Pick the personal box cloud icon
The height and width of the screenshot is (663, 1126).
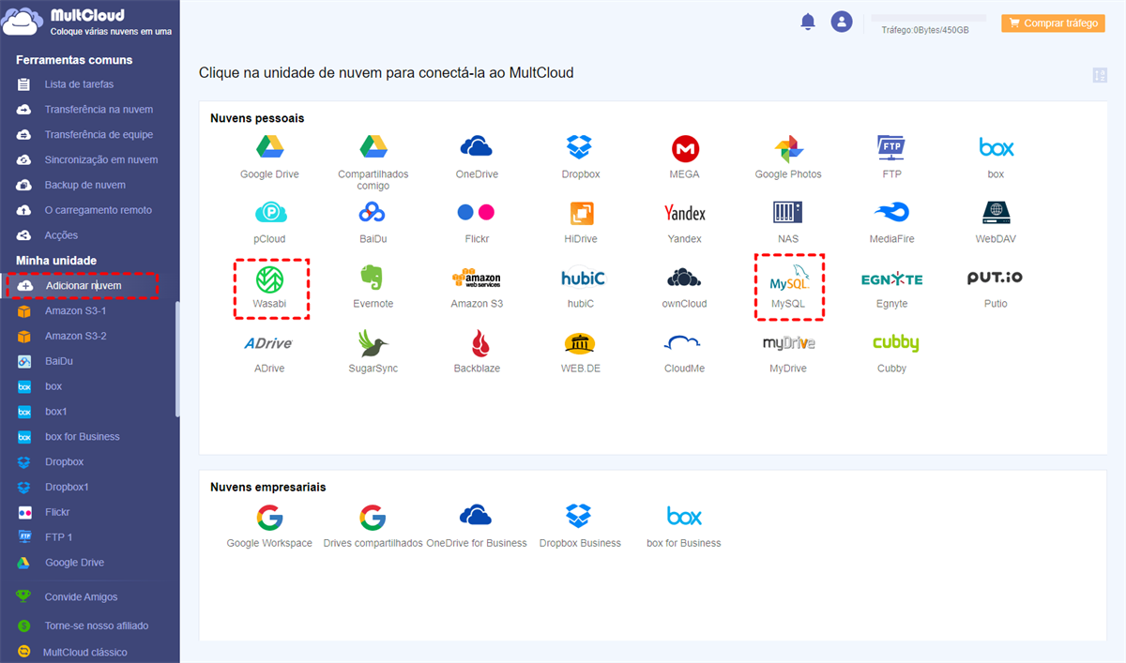tap(996, 147)
